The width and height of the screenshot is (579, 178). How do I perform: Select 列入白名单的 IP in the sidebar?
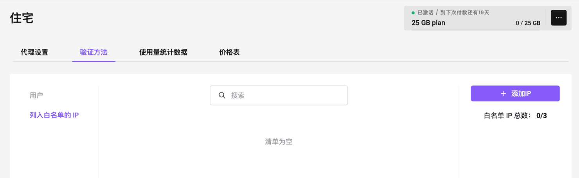pyautogui.click(x=54, y=115)
